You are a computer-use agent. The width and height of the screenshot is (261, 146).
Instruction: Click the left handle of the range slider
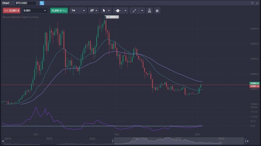click(x=113, y=141)
